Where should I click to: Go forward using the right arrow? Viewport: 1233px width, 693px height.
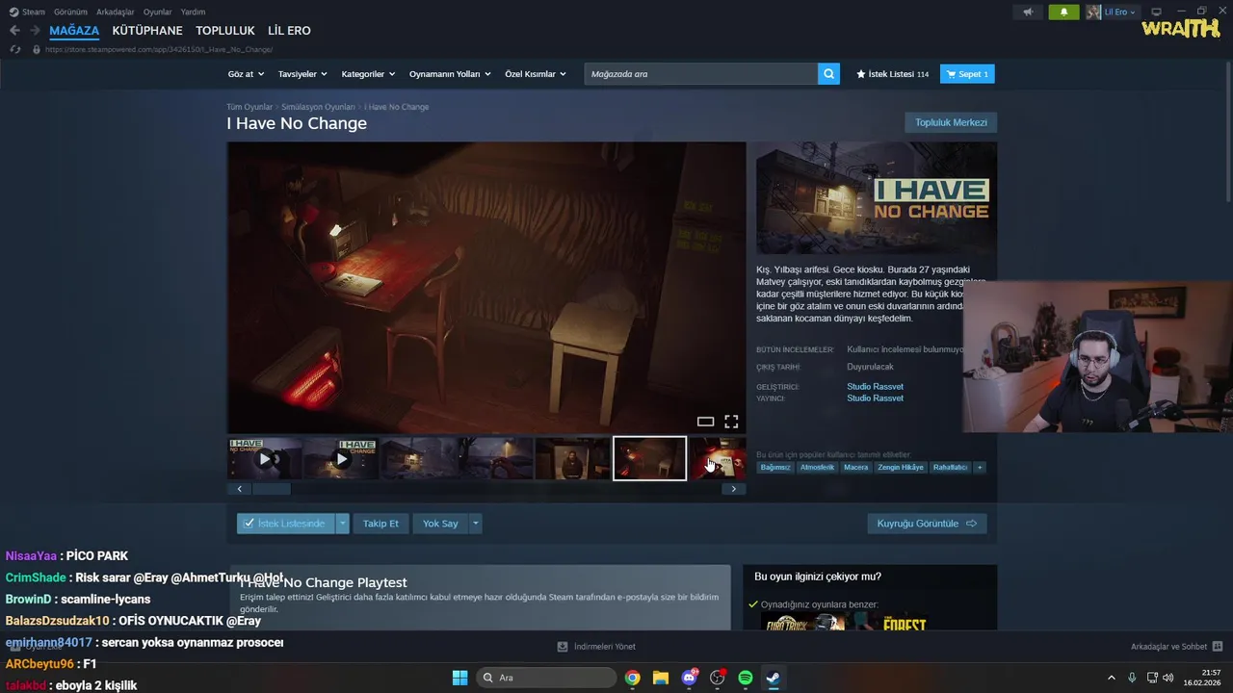[35, 31]
